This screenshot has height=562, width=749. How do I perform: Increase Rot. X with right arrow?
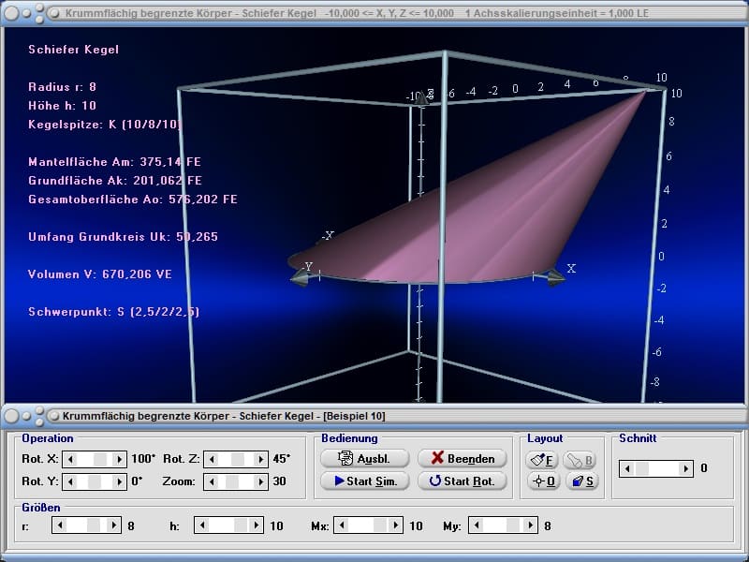(119, 459)
